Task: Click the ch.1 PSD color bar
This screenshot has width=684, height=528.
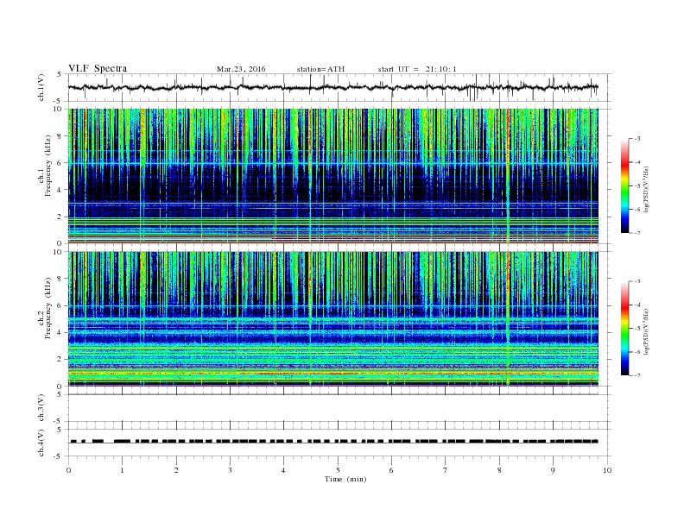Action: tap(625, 185)
